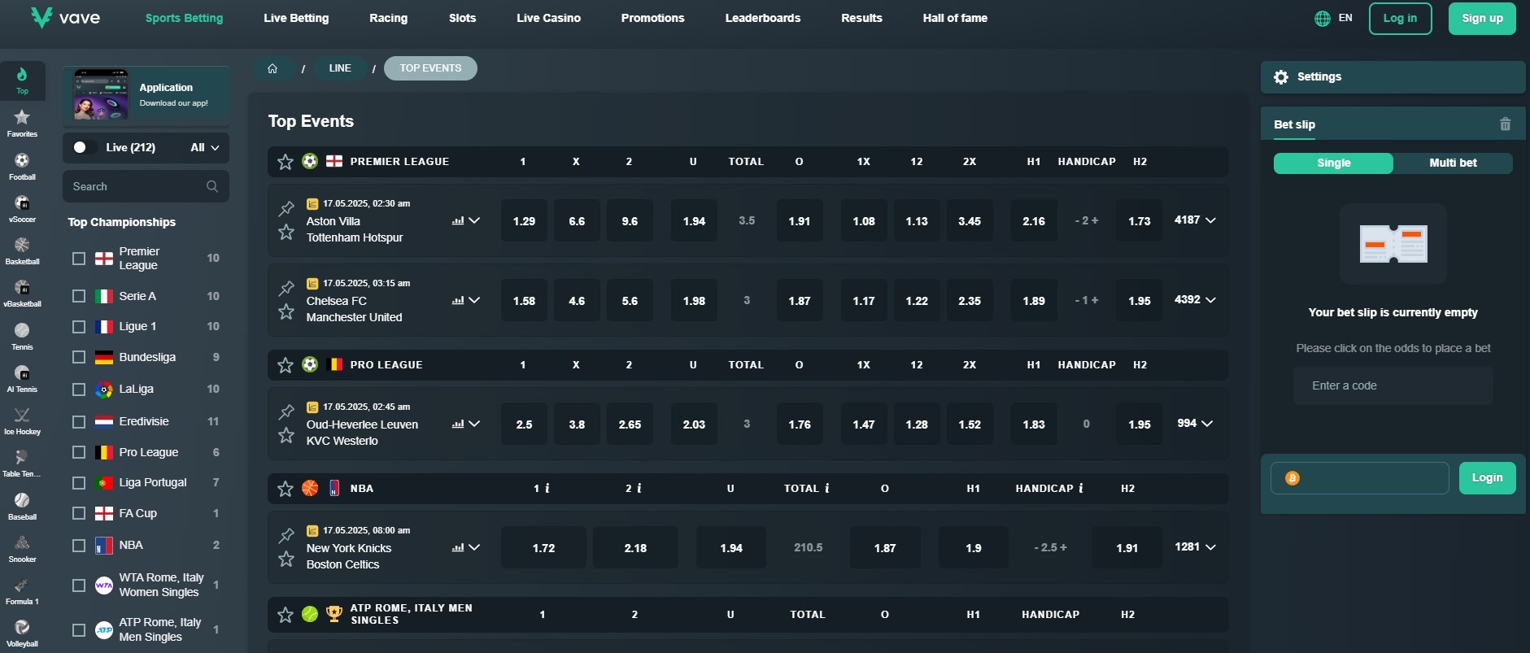Check the Eredivisie championship box
The width and height of the screenshot is (1530, 653).
tap(79, 422)
